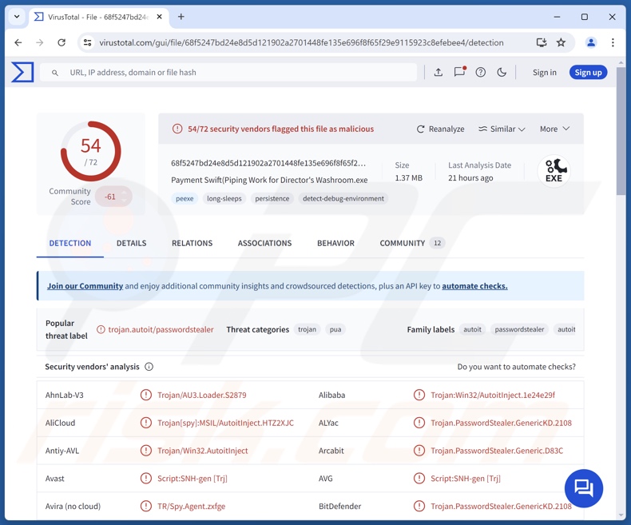Click the browser address bar URL
The height and width of the screenshot is (525, 631).
click(301, 42)
